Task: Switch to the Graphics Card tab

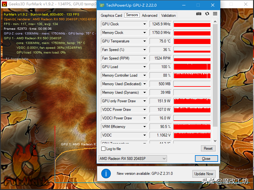Action: [111, 16]
